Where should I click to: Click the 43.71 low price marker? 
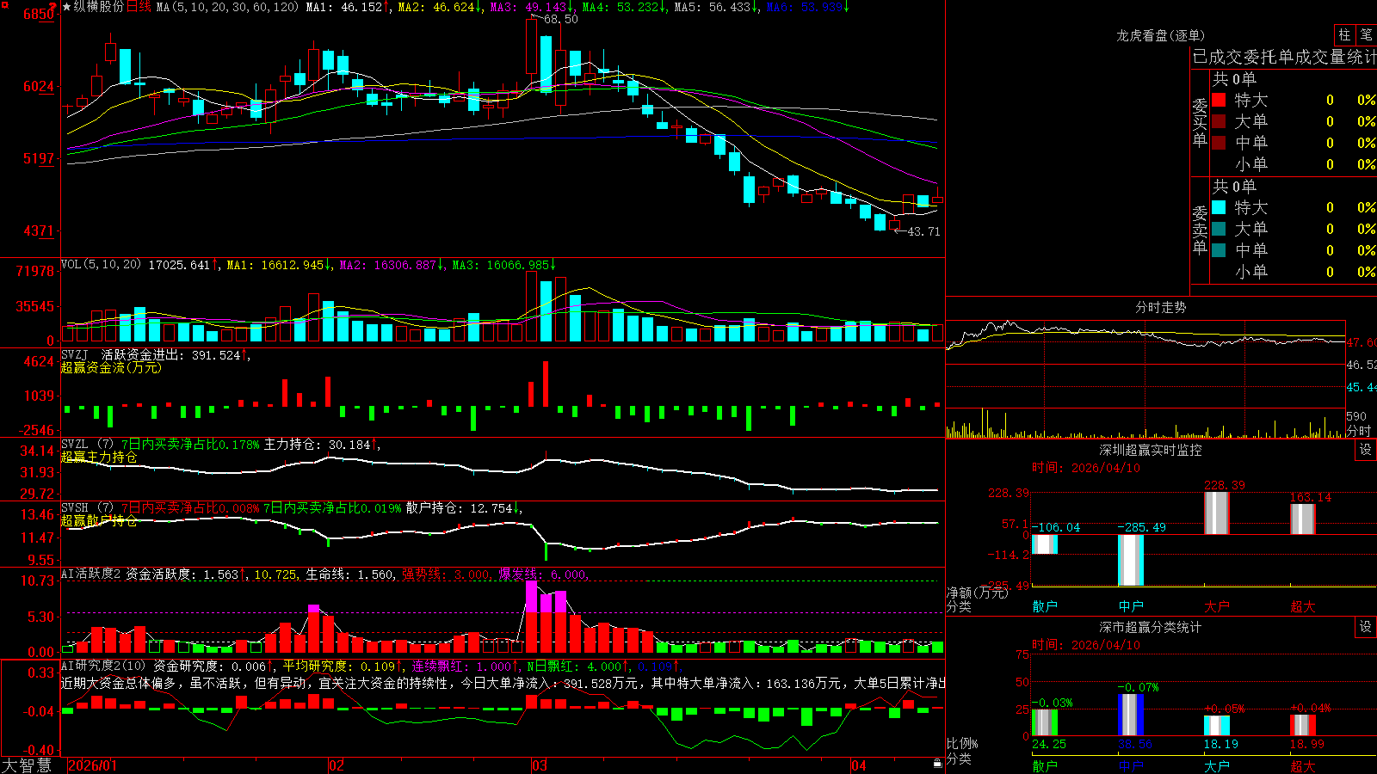(923, 231)
